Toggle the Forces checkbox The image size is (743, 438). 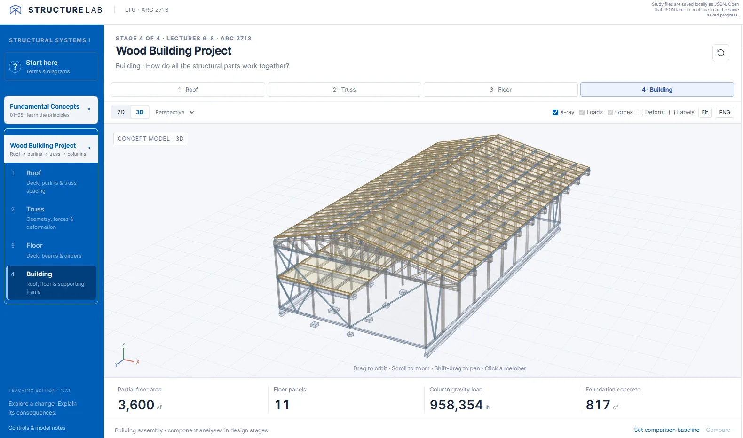(610, 112)
